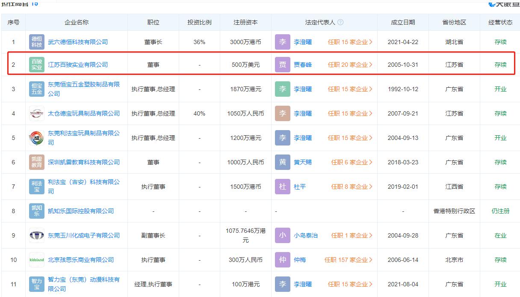Click the 香港特别行政区 region cell
The image size is (520, 297).
pyautogui.click(x=454, y=211)
